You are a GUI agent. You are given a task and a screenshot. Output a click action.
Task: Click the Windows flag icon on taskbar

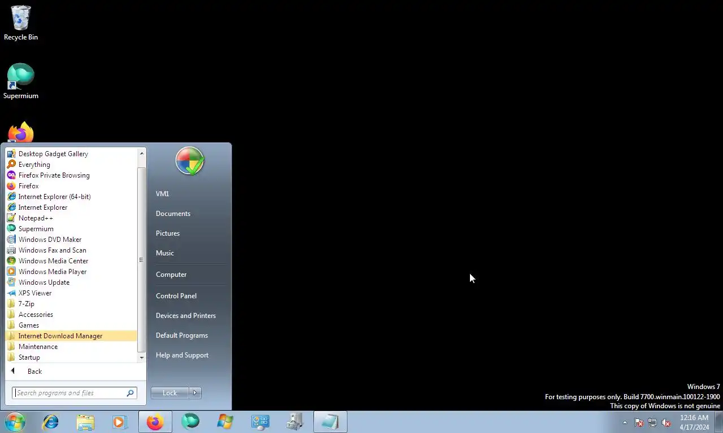pos(225,422)
